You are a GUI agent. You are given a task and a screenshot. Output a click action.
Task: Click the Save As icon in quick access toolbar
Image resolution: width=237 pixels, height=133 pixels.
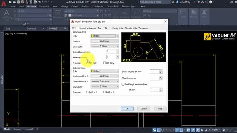click(23, 2)
